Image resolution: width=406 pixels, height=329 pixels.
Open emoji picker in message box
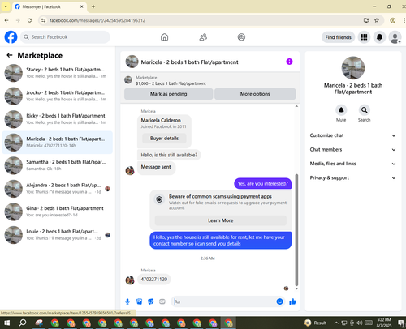click(x=280, y=301)
